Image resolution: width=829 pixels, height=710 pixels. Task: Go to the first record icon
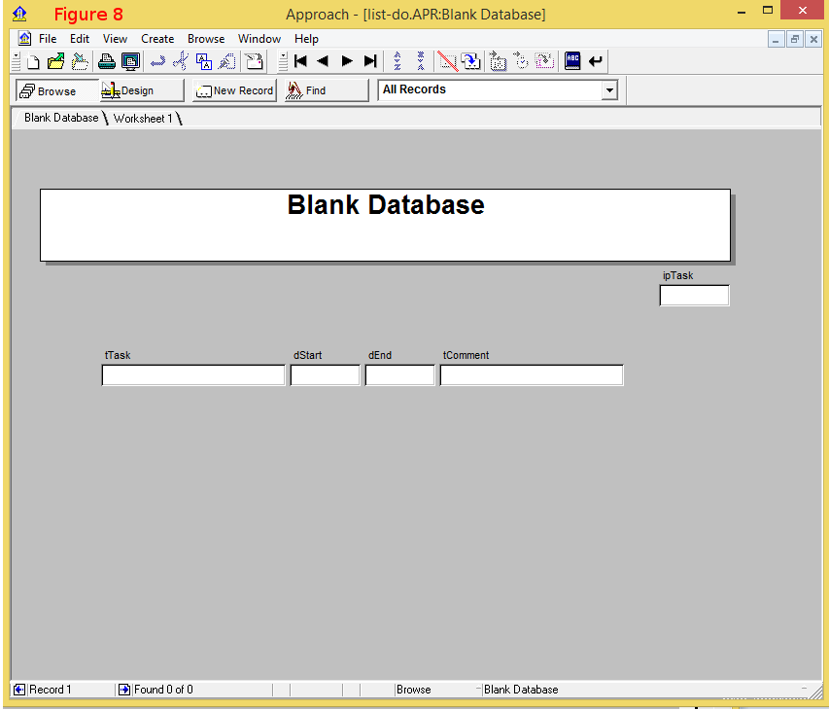pos(300,60)
